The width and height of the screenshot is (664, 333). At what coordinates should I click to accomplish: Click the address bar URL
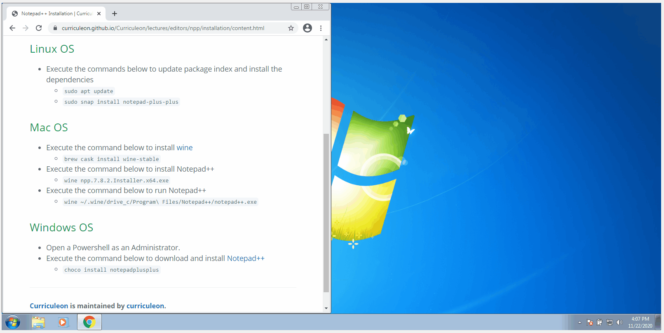pos(163,28)
